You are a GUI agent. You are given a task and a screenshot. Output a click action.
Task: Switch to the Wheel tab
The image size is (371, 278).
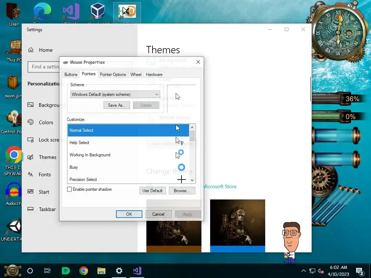point(136,75)
